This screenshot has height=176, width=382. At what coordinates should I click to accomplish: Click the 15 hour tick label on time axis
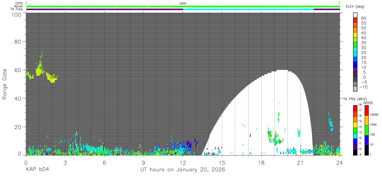[222, 162]
